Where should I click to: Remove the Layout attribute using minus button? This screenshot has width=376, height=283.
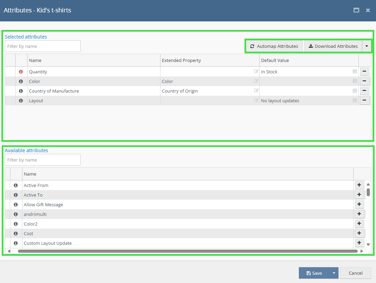[x=365, y=101]
